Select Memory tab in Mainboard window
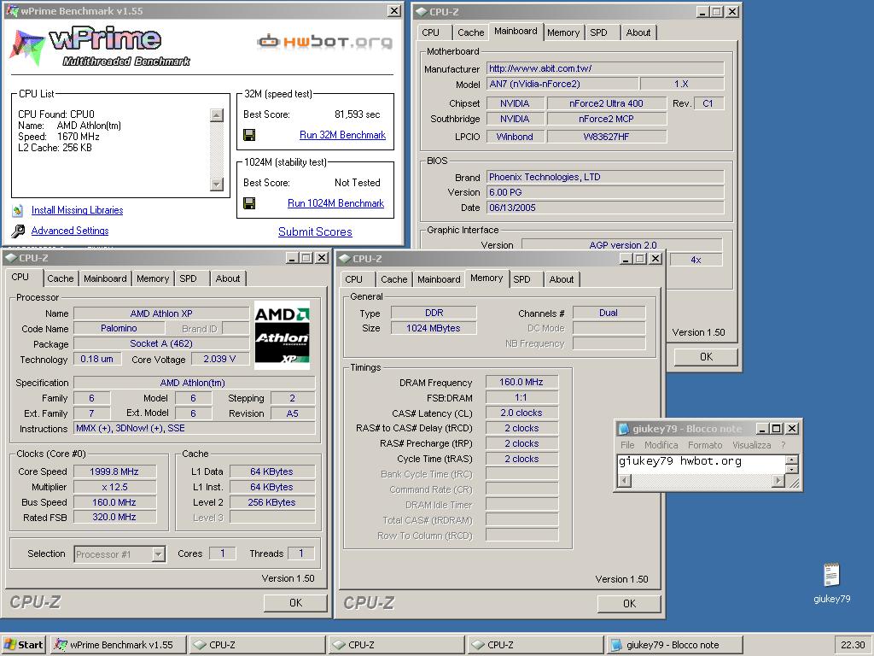Viewport: 874px width, 656px height. point(563,33)
